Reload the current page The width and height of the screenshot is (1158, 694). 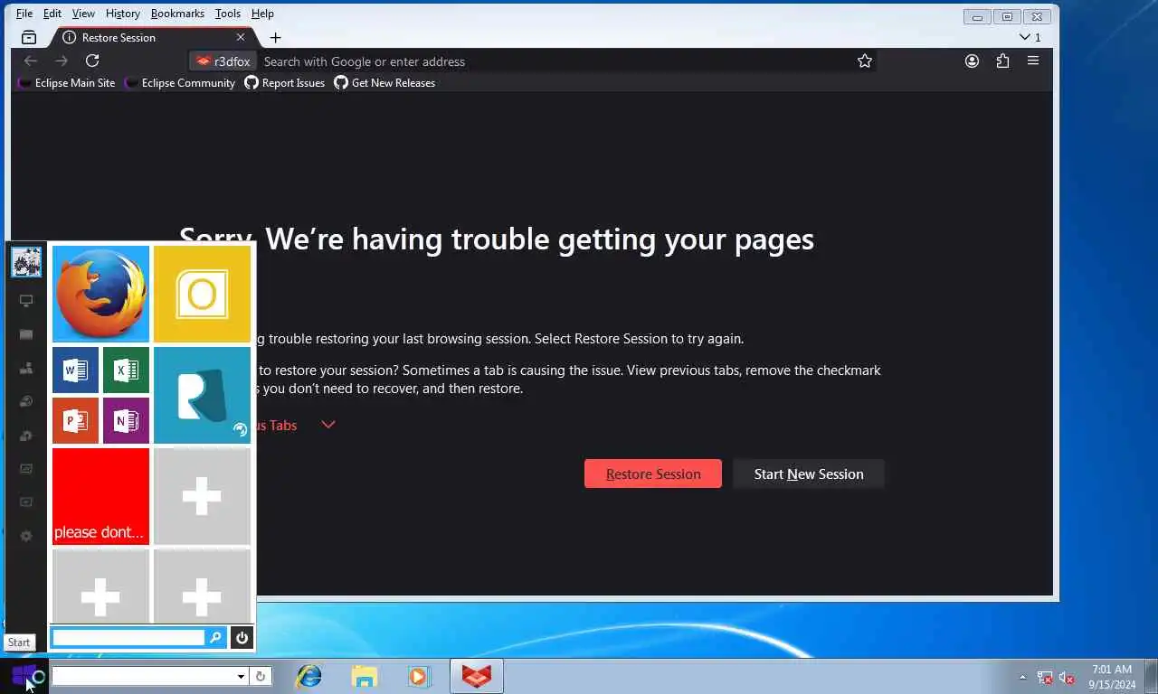click(92, 61)
